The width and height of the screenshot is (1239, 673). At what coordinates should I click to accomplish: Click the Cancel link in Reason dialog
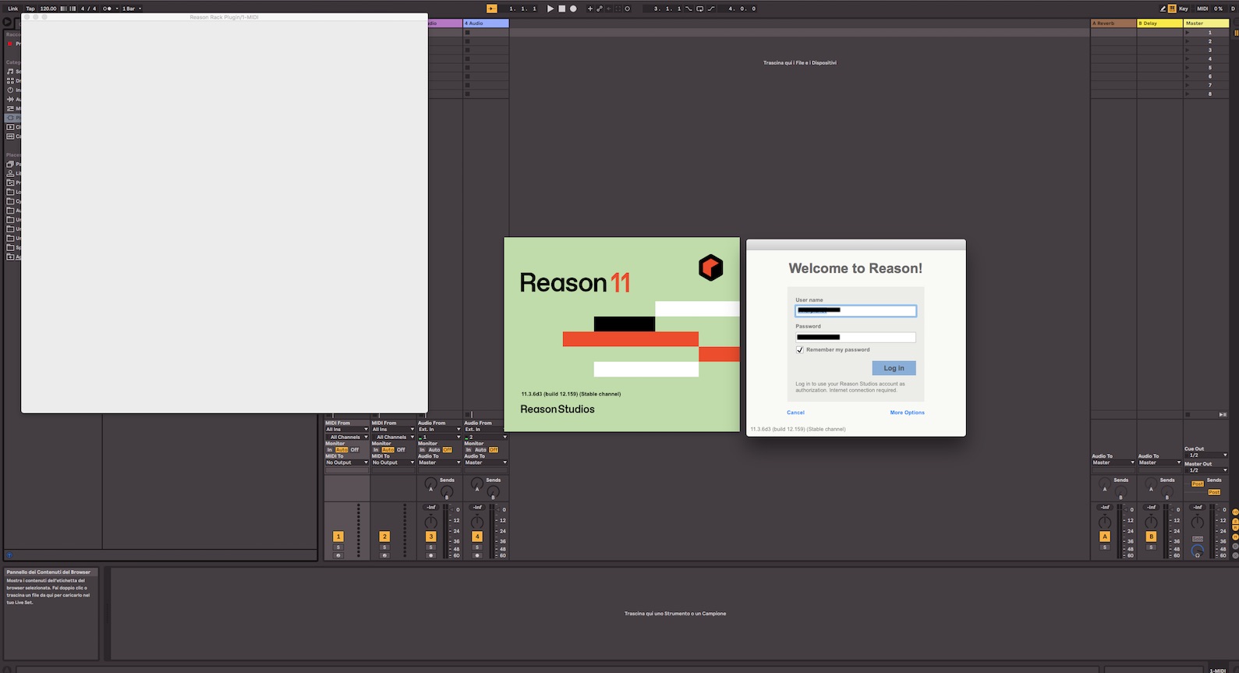(795, 413)
